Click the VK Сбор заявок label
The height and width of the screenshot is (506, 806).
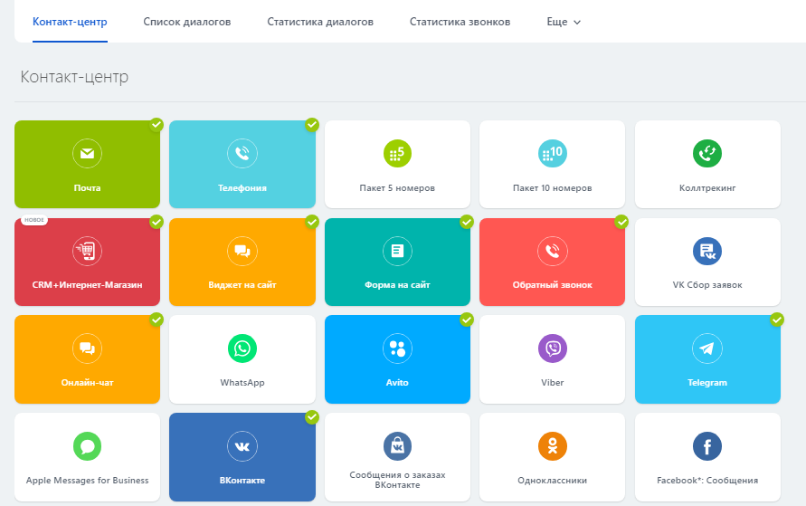[x=707, y=285]
